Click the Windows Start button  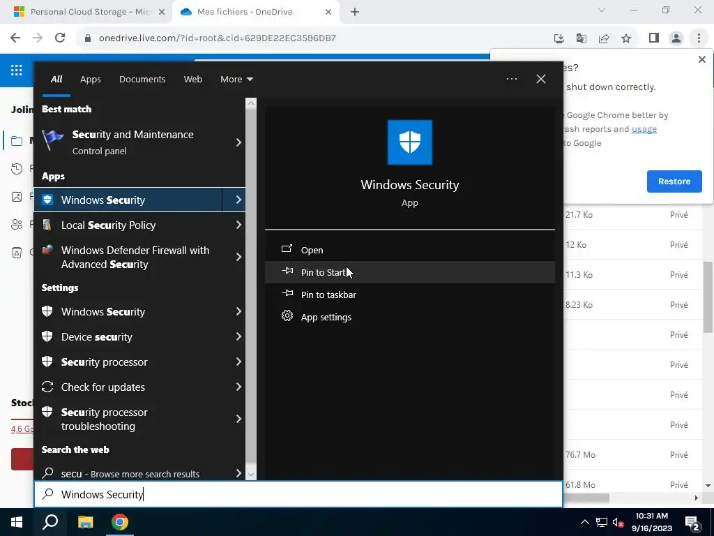(x=17, y=522)
